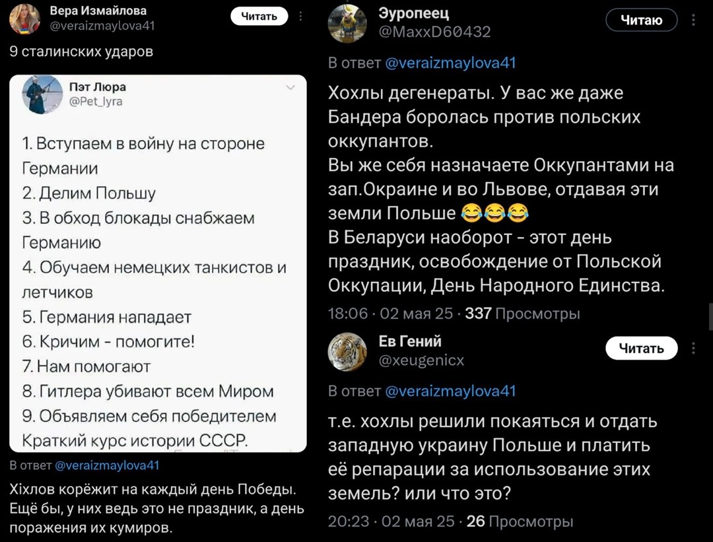Open the Эуропеец profile avatar
The image size is (713, 542).
click(345, 20)
